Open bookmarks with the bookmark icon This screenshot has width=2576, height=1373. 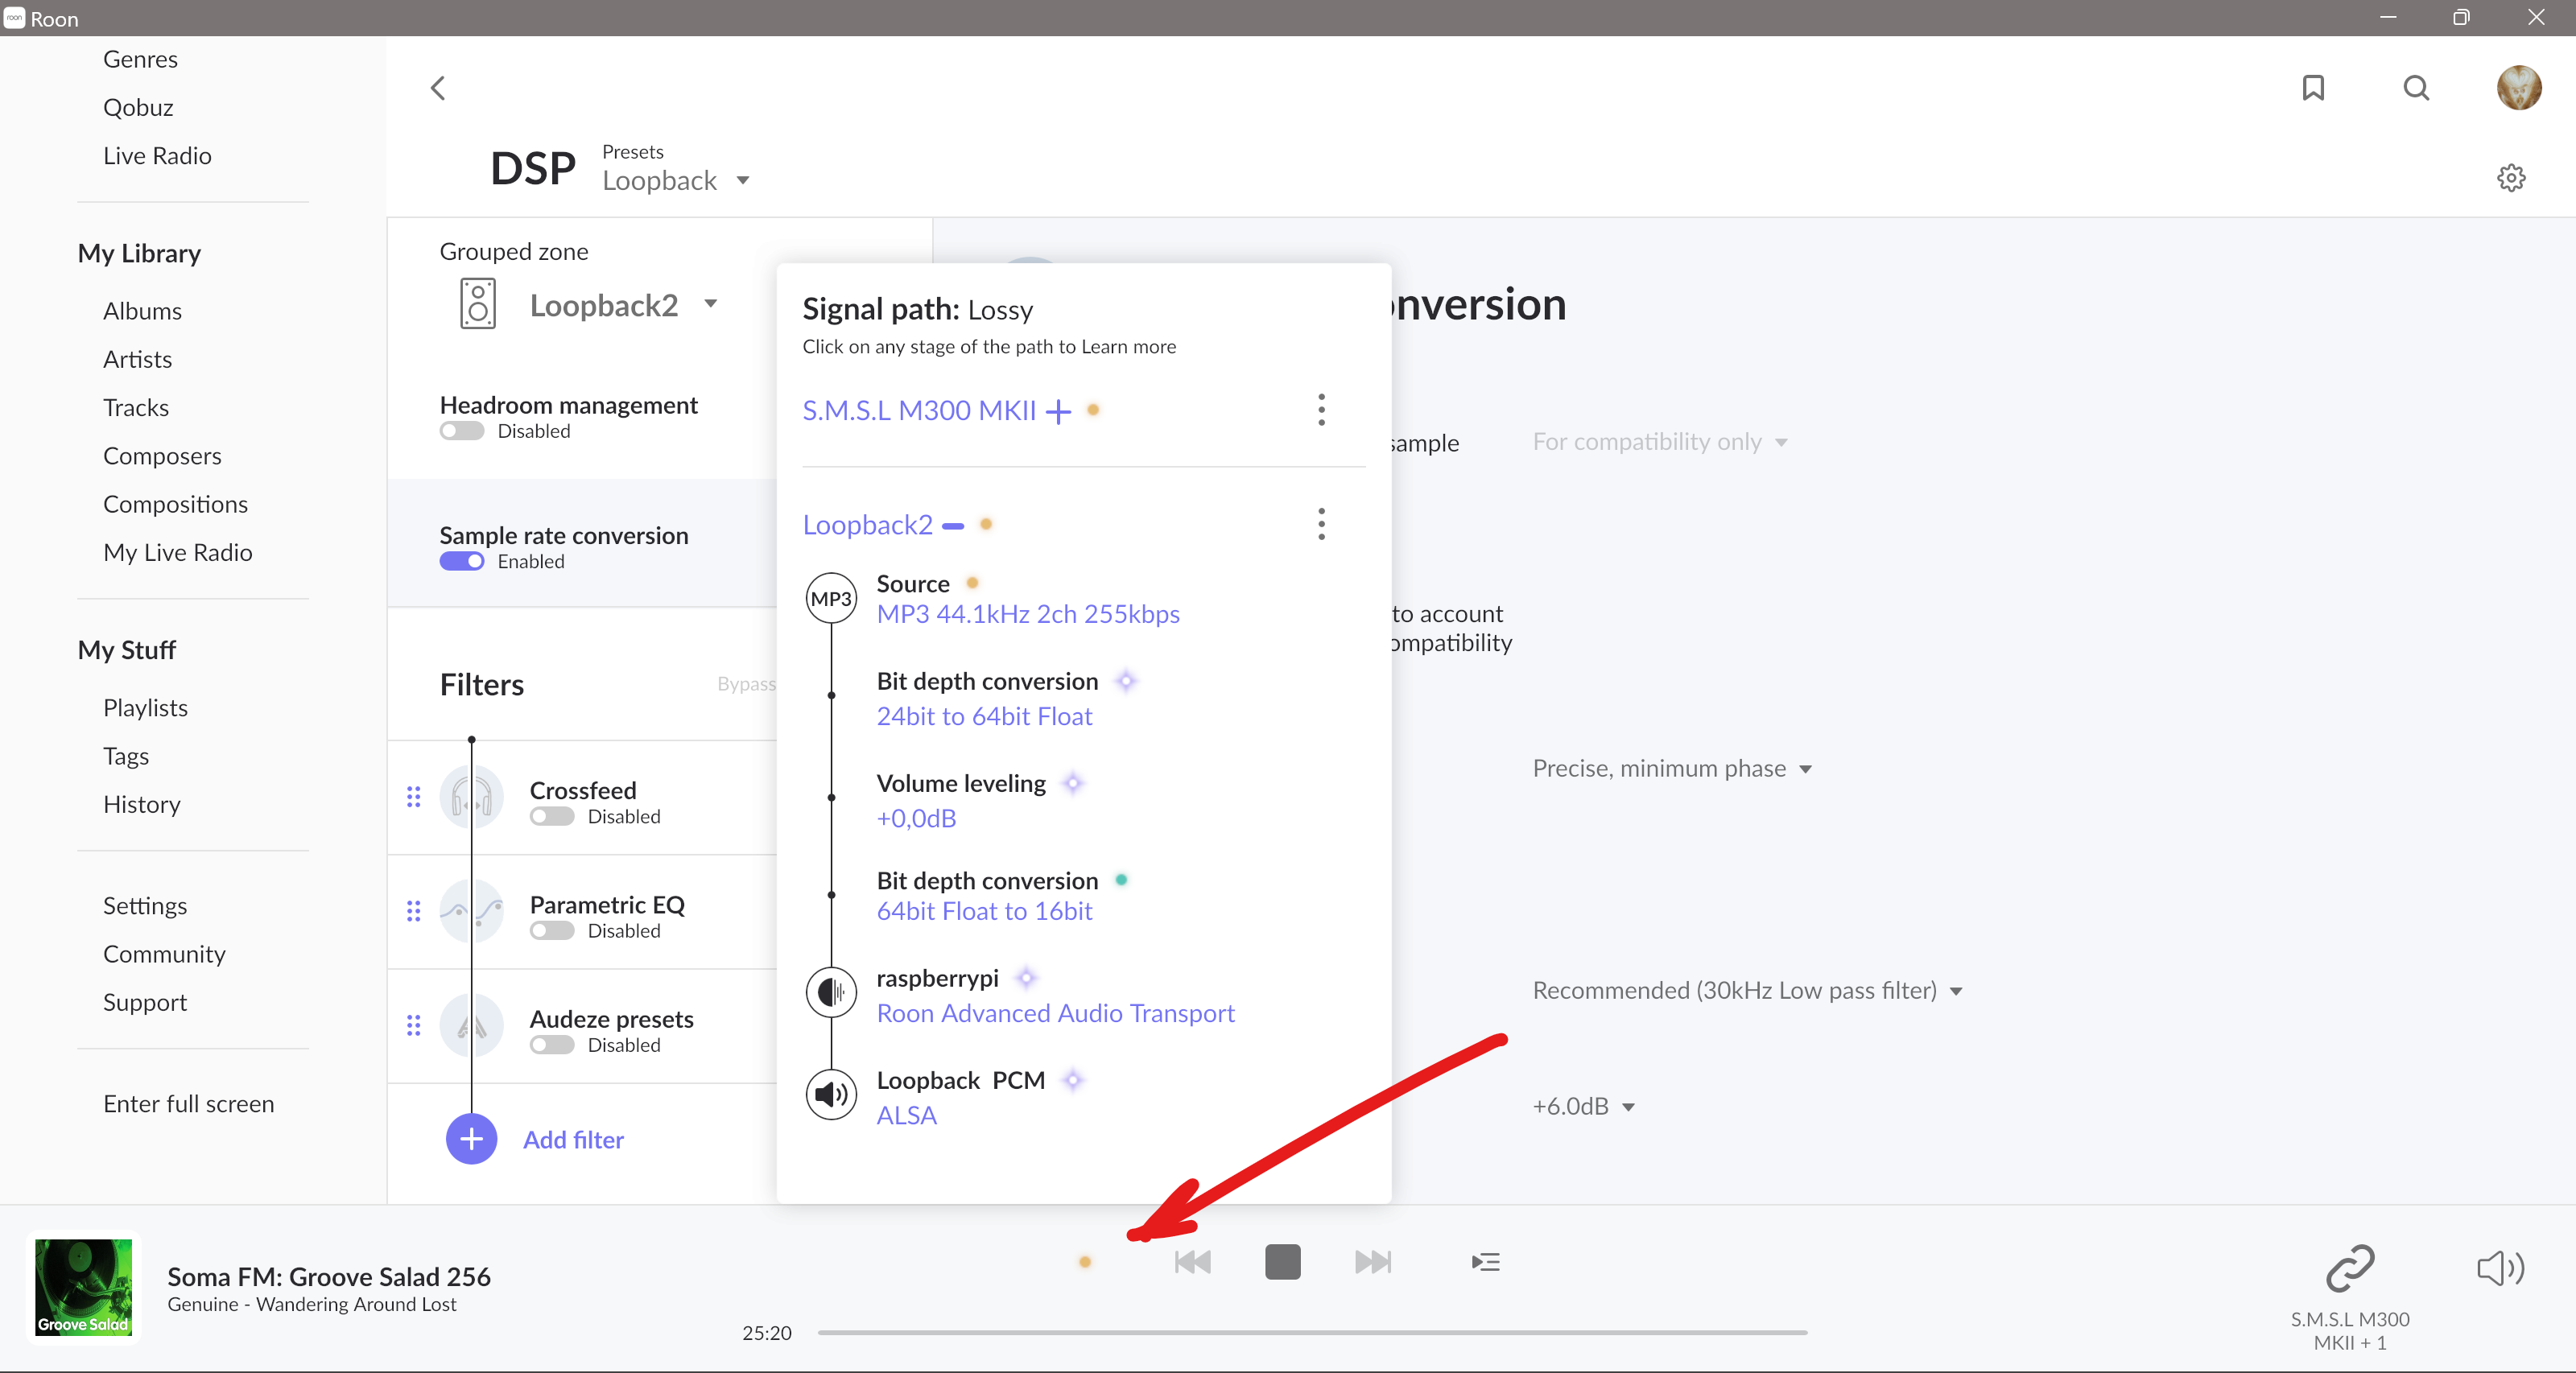tap(2313, 88)
